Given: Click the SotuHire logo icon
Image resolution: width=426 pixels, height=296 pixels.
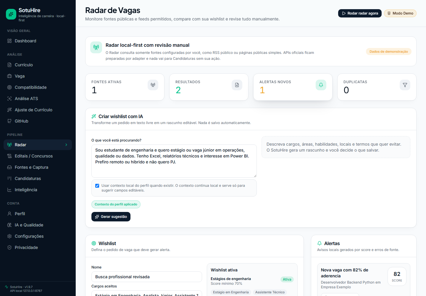Looking at the screenshot, I should (x=11, y=14).
